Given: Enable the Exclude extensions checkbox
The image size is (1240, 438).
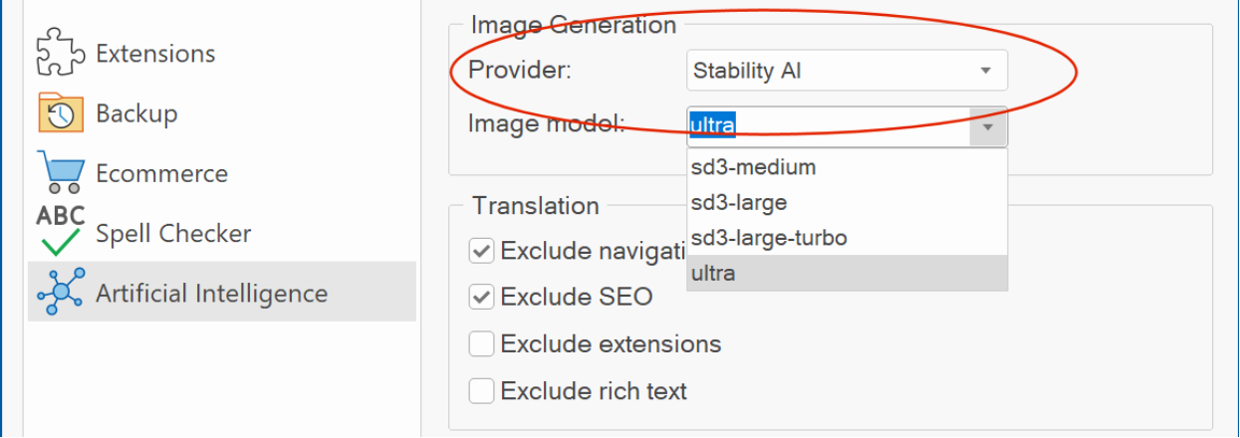Looking at the screenshot, I should [x=482, y=344].
